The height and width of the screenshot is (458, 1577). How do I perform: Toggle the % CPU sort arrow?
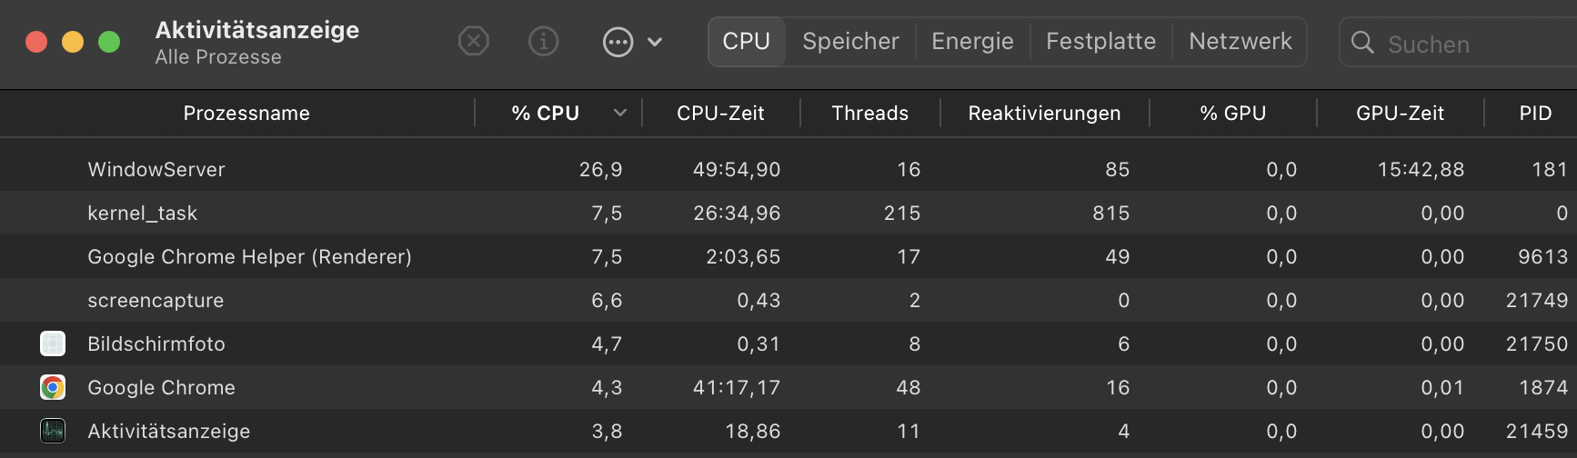[620, 113]
